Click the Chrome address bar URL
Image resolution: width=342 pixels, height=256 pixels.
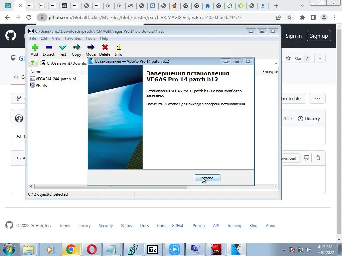144,17
